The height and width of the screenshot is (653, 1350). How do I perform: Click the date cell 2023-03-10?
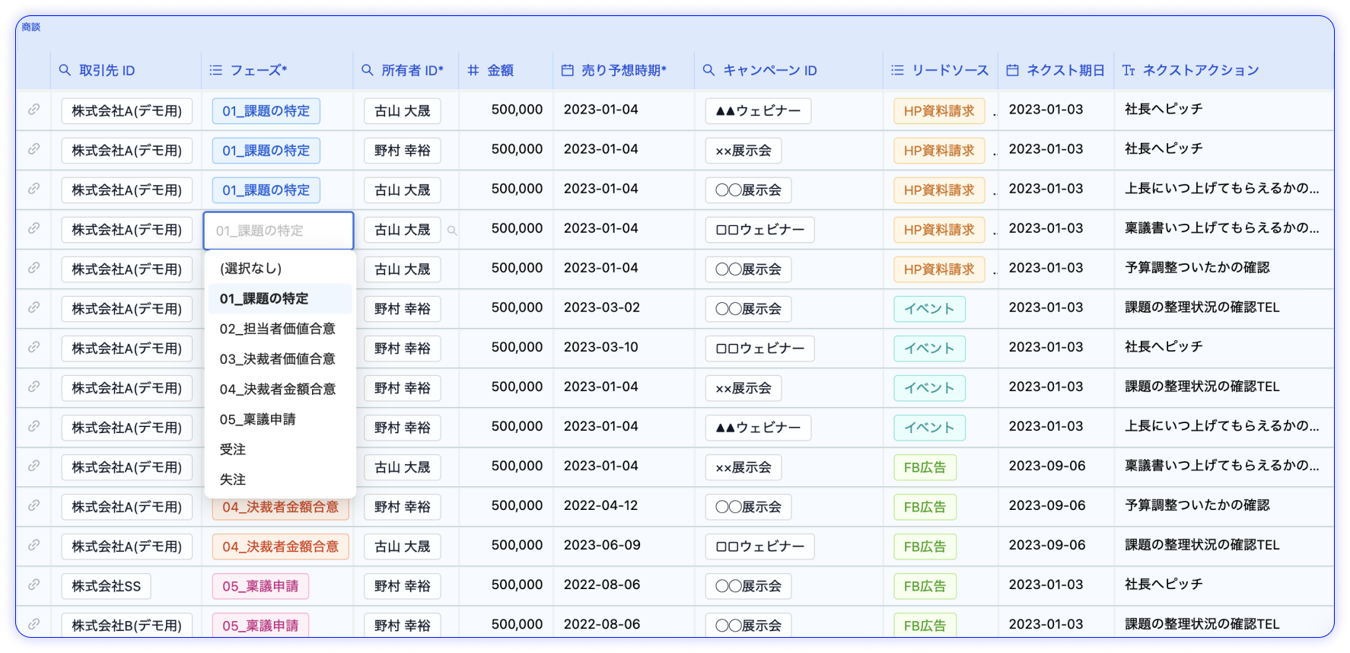click(601, 347)
